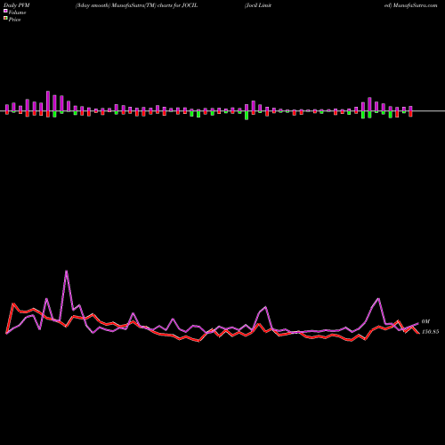Click the Volume legend color swatch

coord(5,11)
